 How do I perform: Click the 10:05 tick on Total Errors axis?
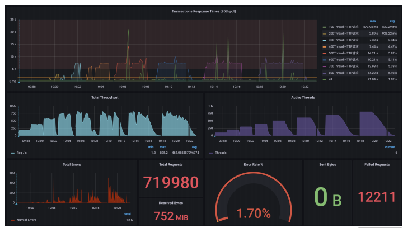click(51, 208)
